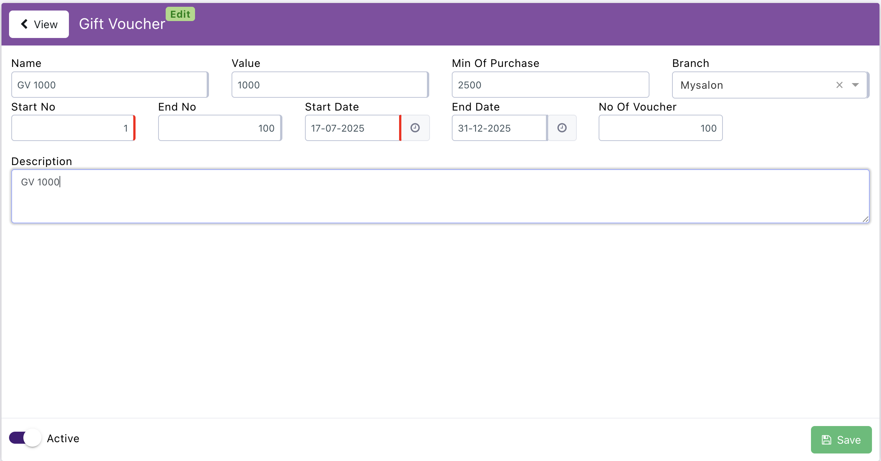The width and height of the screenshot is (881, 461).
Task: Select the Min Of Purchase field
Action: [x=550, y=85]
